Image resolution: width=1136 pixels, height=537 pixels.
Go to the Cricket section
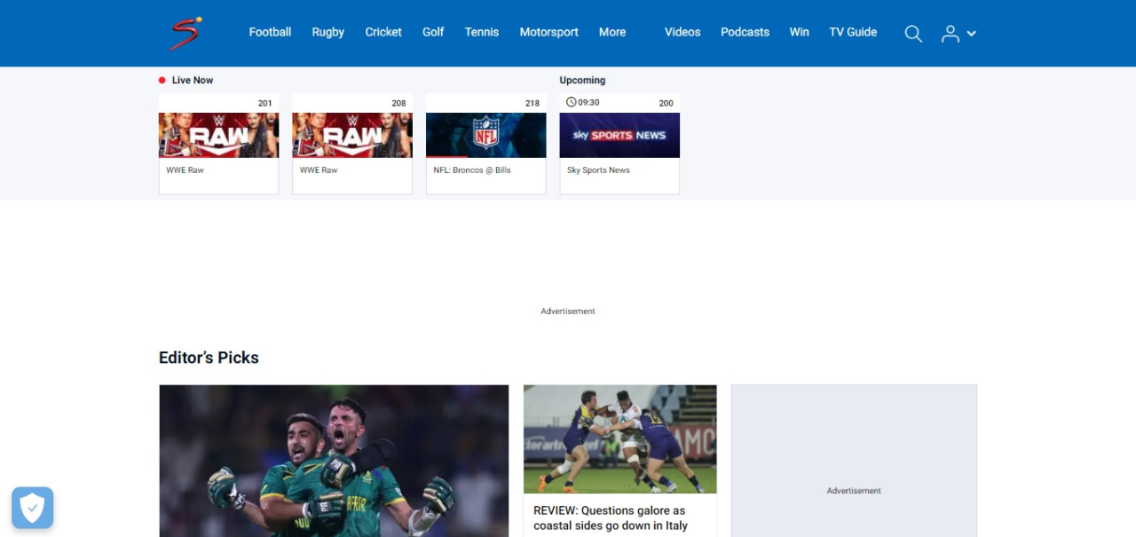tap(383, 32)
